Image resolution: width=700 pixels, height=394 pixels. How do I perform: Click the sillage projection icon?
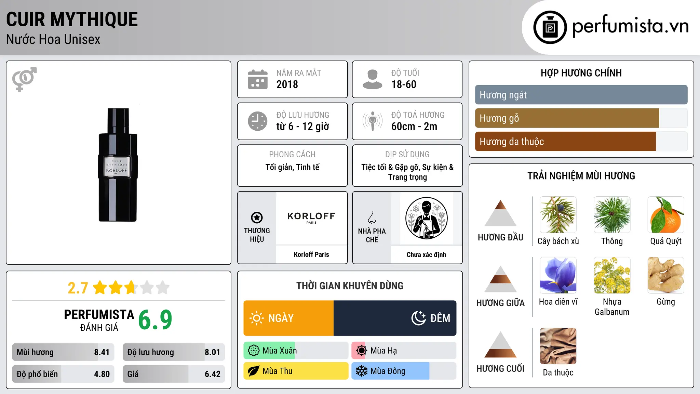(x=373, y=121)
